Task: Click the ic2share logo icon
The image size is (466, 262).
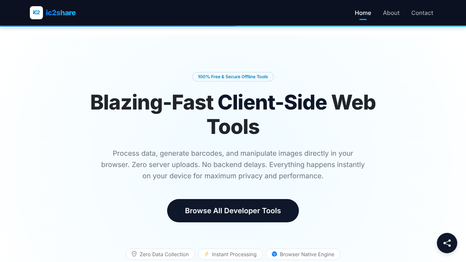Action: coord(36,13)
